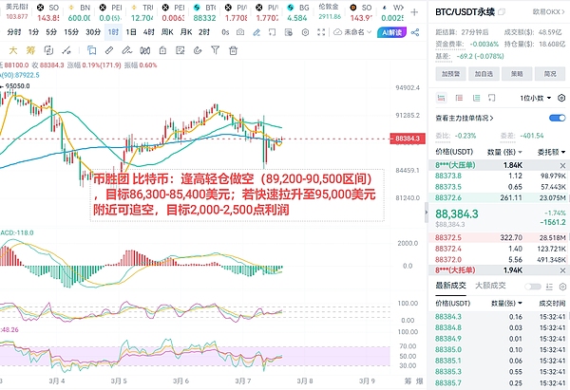Screen dimensions: 570x390
Task: Click the 加自选 add to watchlist button
Action: tap(484, 72)
